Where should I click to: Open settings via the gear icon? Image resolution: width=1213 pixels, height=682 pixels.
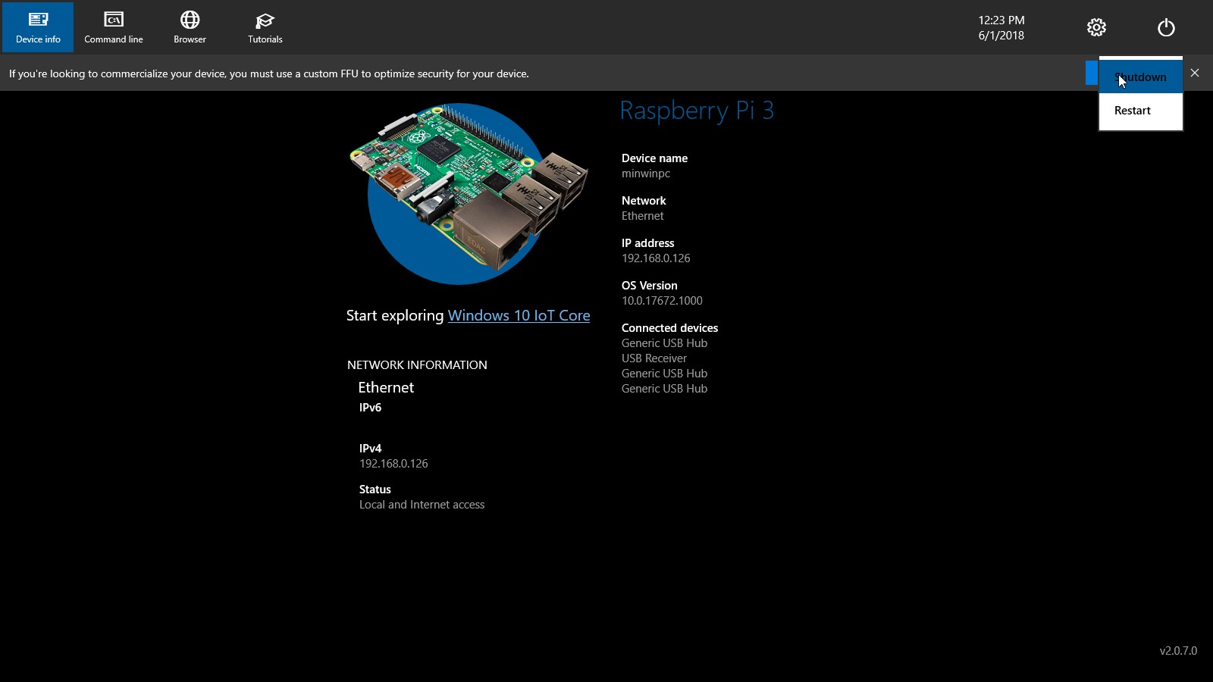[1096, 28]
